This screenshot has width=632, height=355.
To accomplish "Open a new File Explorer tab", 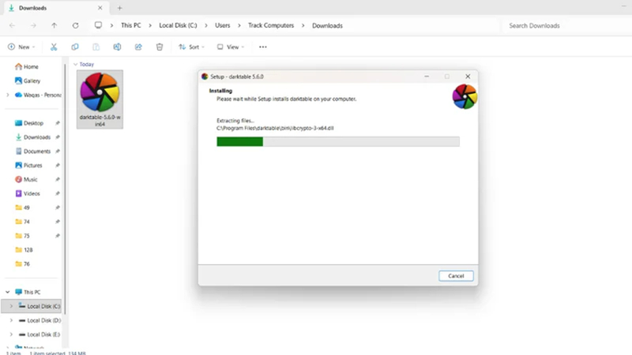I will (120, 8).
